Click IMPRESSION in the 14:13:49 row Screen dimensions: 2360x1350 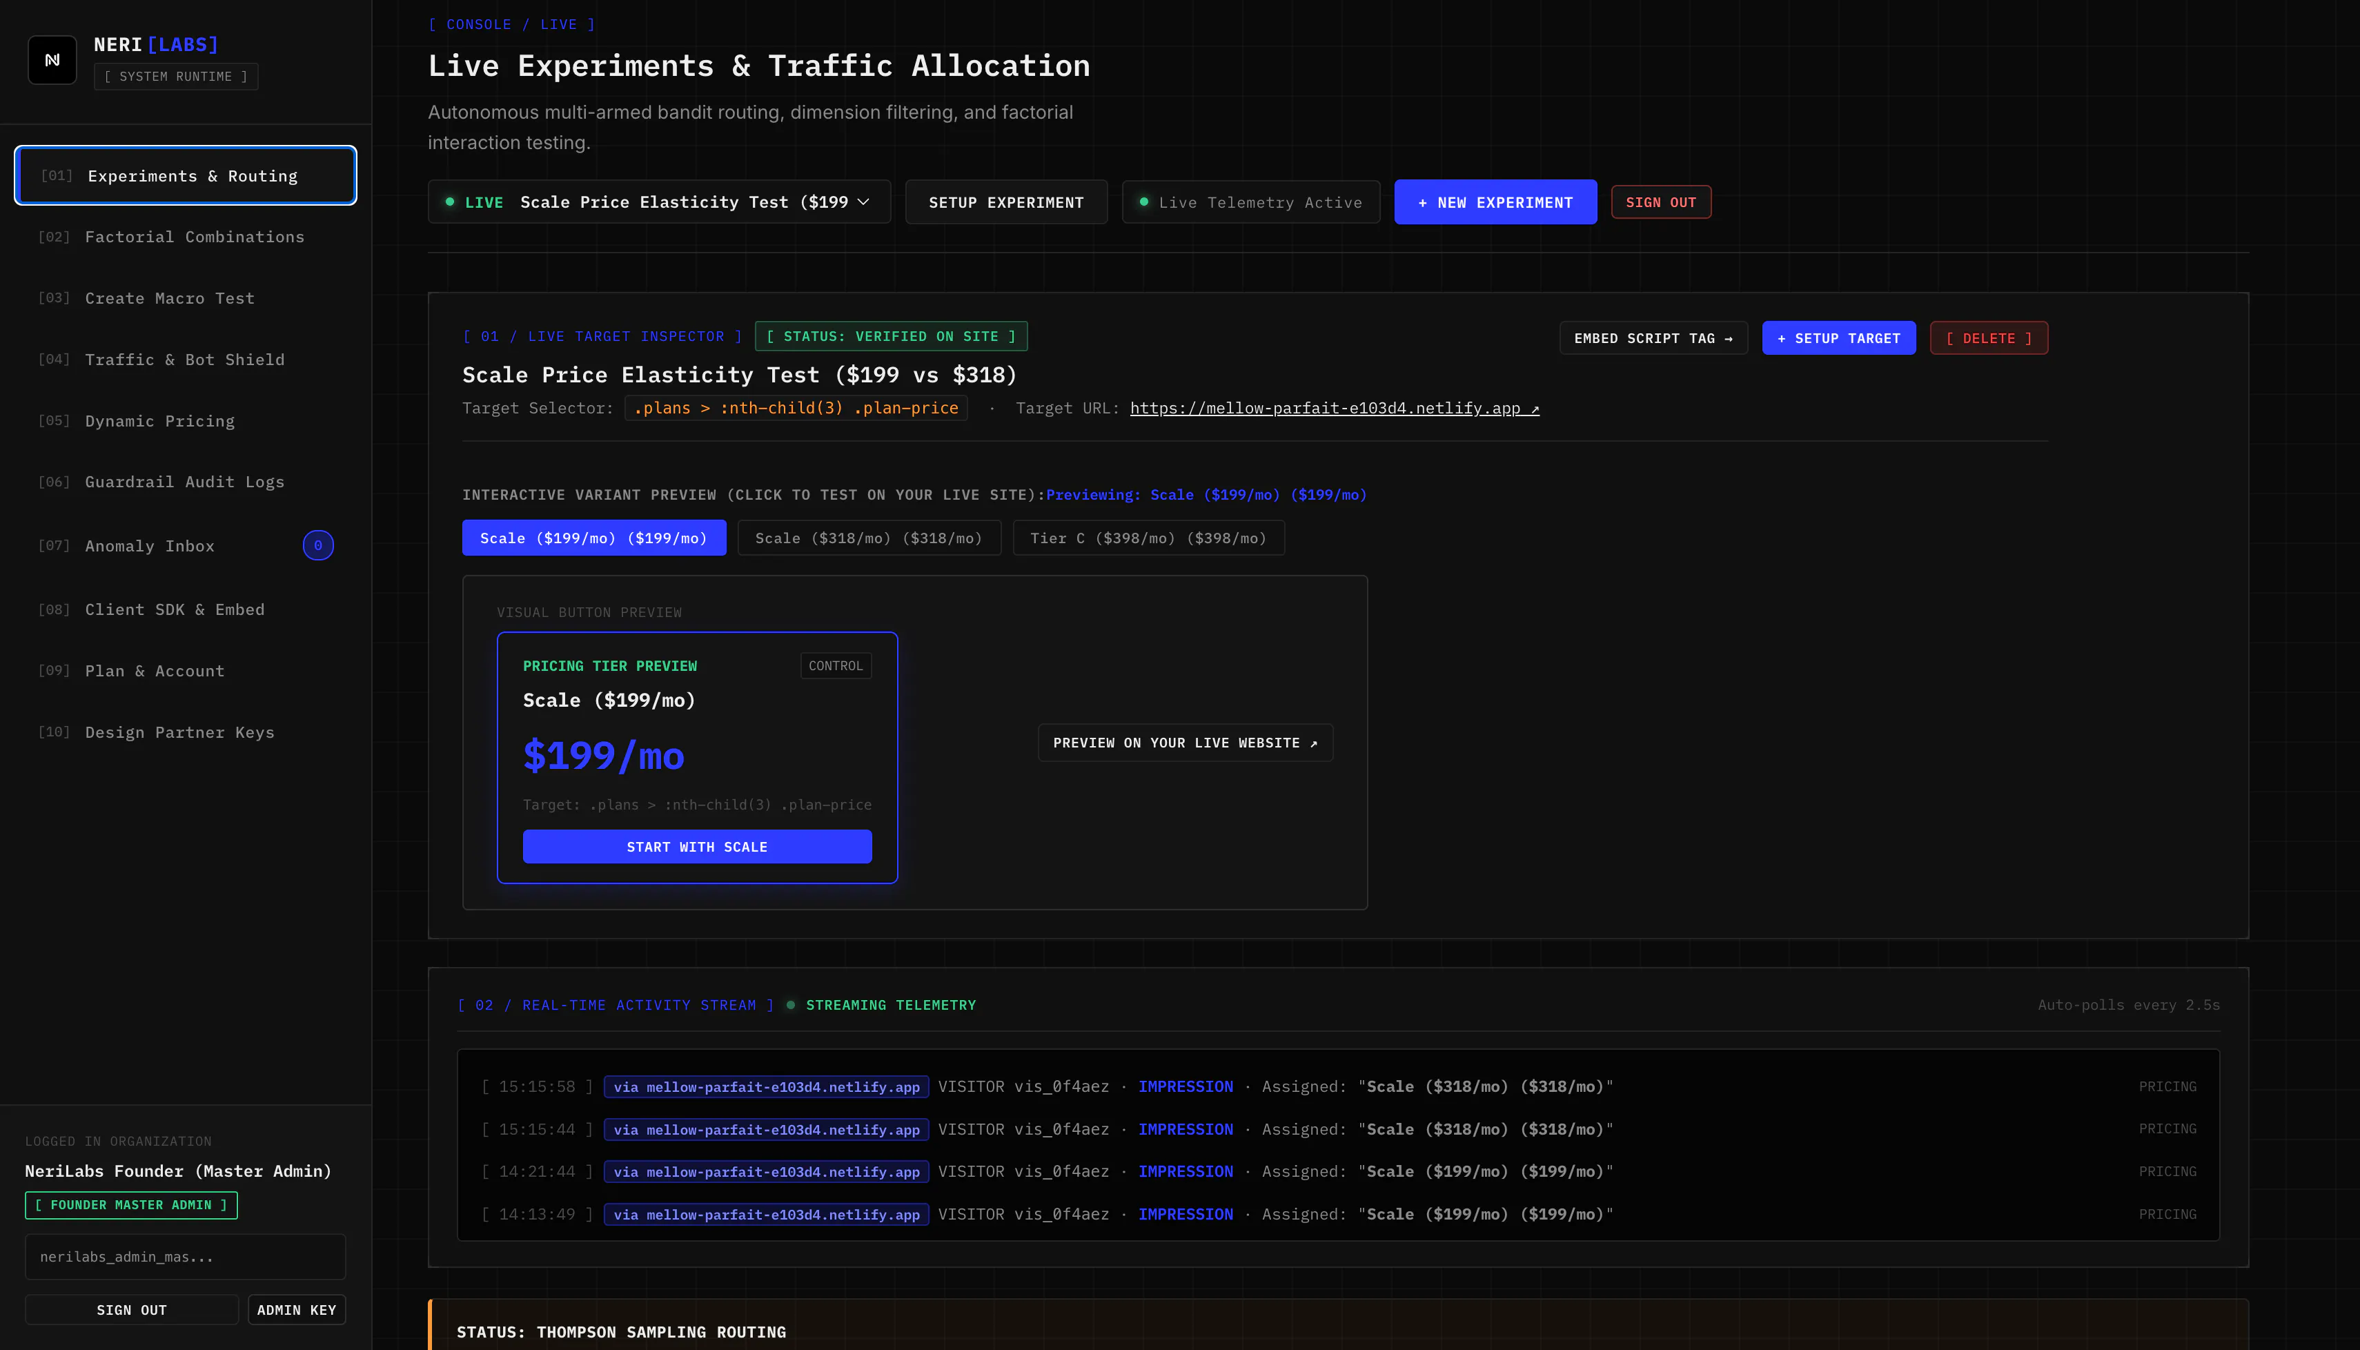pos(1186,1215)
